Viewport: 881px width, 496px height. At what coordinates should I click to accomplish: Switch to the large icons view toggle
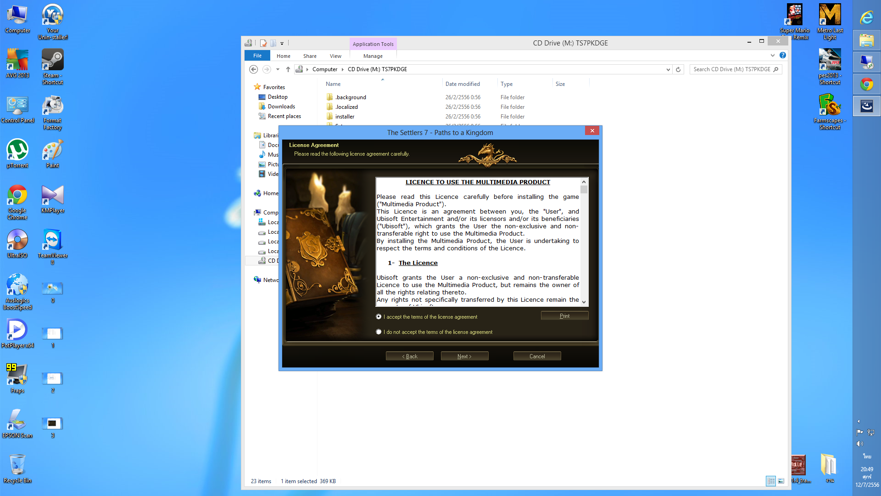point(781,481)
